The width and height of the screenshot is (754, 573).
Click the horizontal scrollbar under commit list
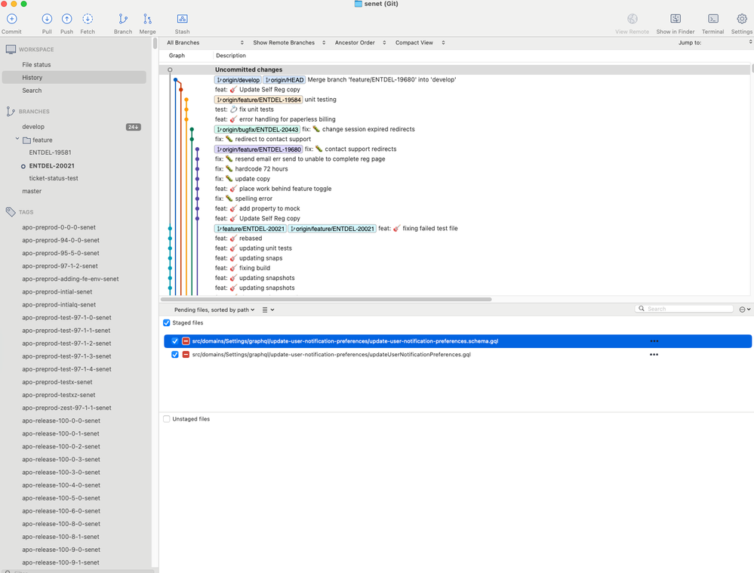click(x=326, y=299)
